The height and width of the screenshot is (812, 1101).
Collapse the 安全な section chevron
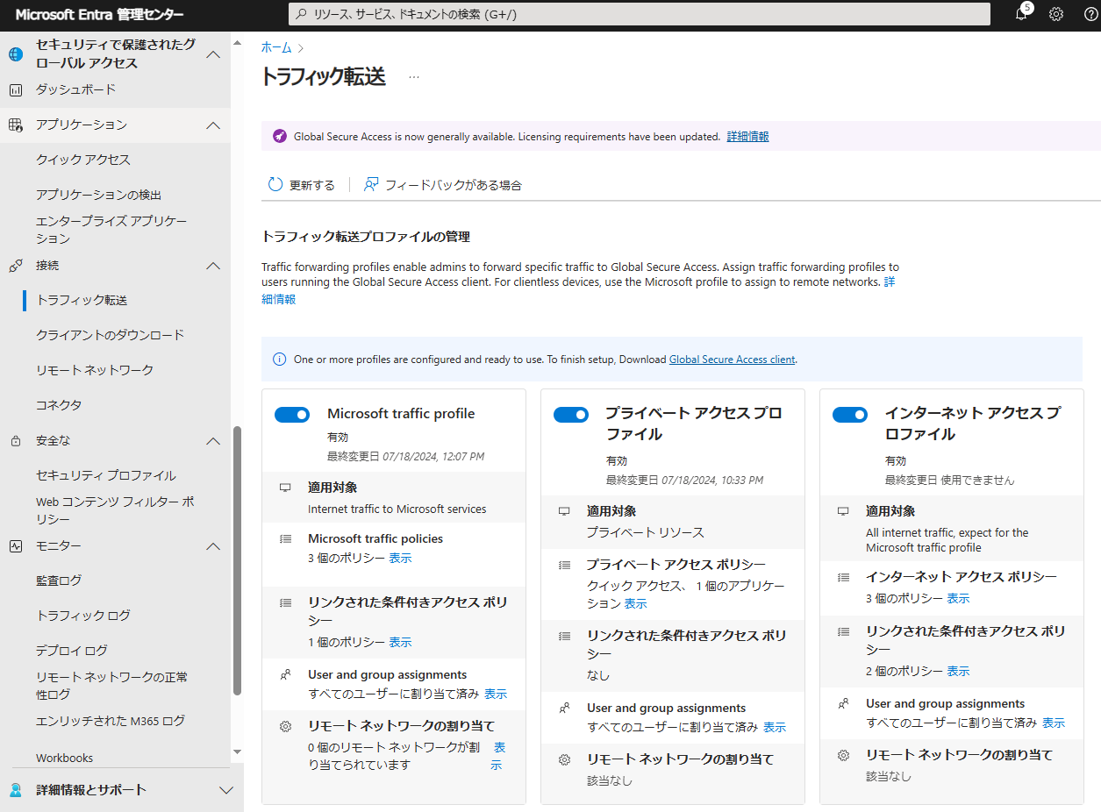[x=213, y=441]
